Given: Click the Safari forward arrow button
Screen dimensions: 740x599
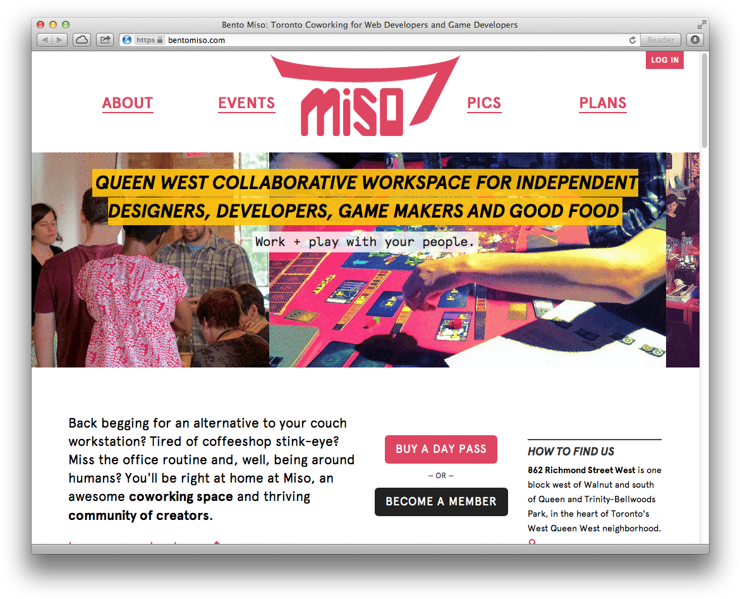Looking at the screenshot, I should [x=59, y=40].
